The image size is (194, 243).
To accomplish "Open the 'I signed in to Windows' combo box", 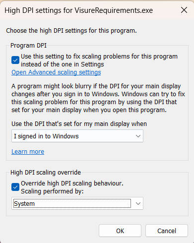I will click(77, 136).
